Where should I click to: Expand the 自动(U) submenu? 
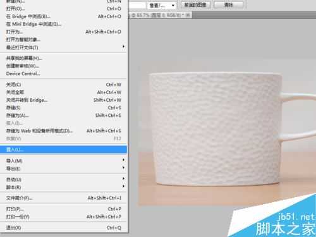pyautogui.click(x=63, y=179)
